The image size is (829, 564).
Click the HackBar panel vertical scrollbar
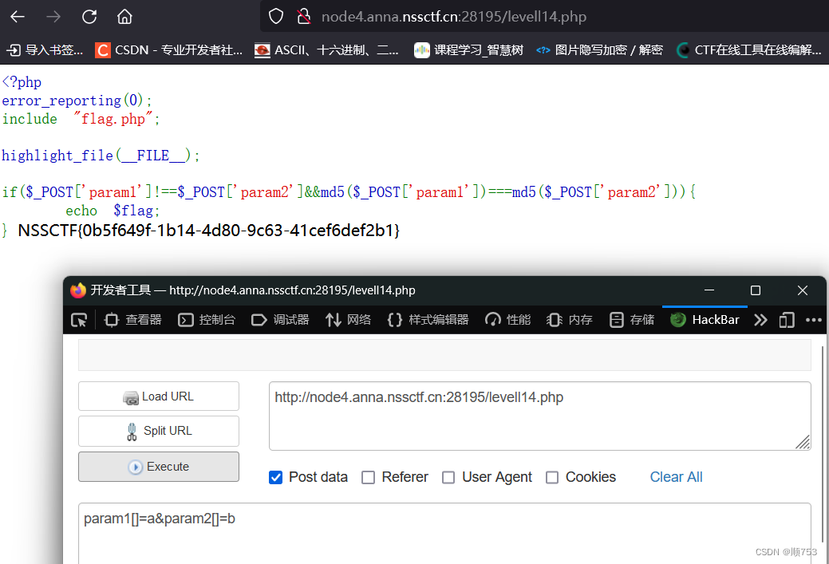pos(823,444)
